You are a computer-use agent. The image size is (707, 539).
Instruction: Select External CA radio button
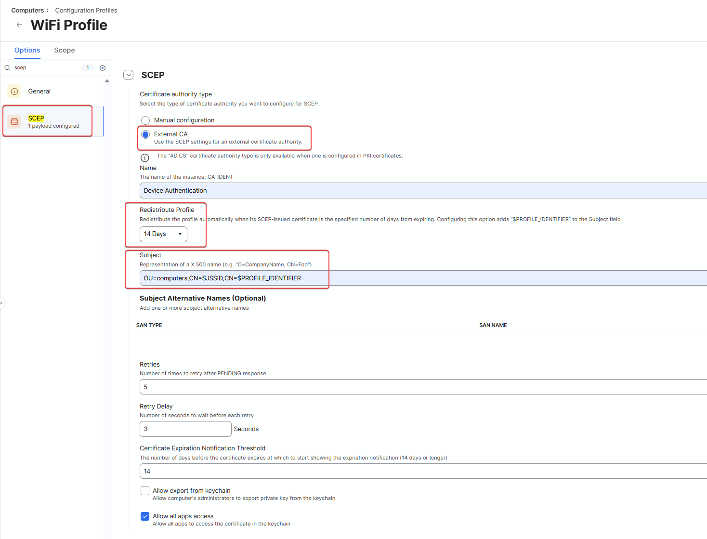145,134
